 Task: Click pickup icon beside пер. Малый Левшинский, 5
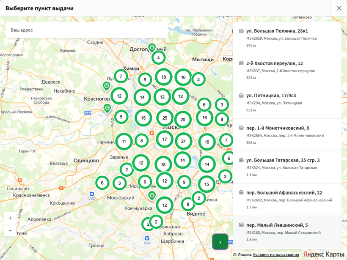(x=241, y=225)
